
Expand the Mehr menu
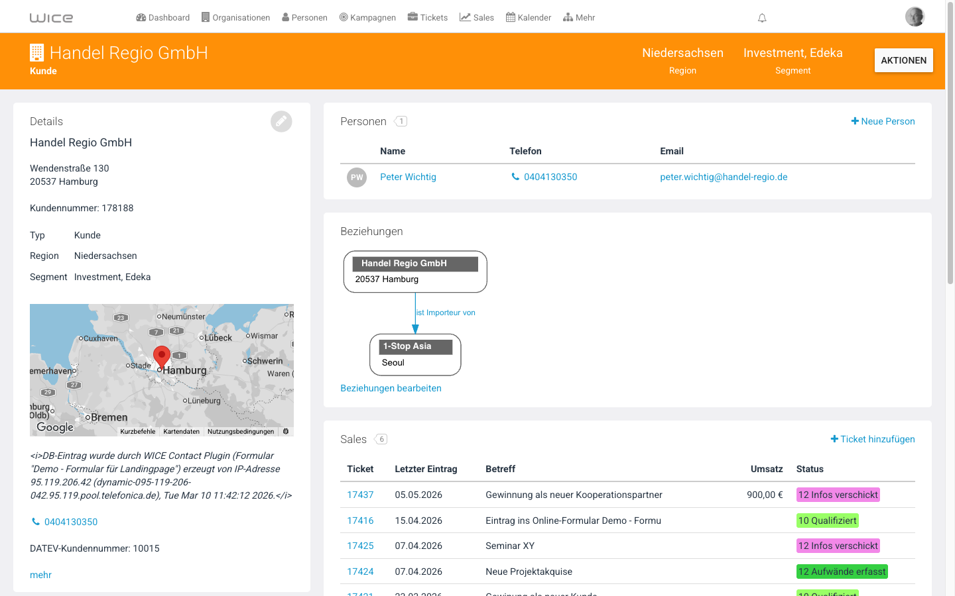(579, 18)
